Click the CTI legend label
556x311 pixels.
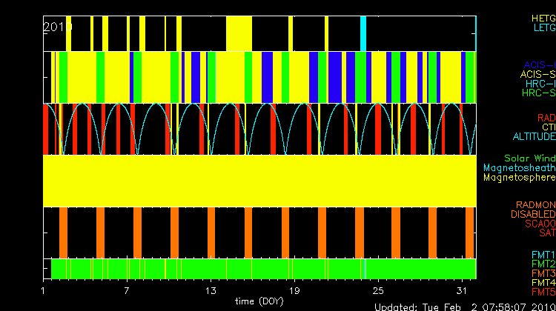(x=548, y=127)
